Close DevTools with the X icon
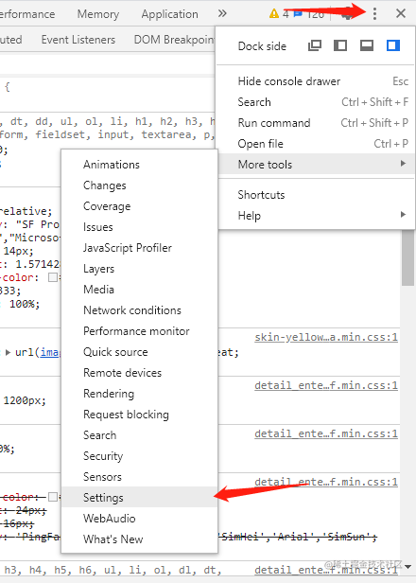The width and height of the screenshot is (416, 583). tap(401, 14)
